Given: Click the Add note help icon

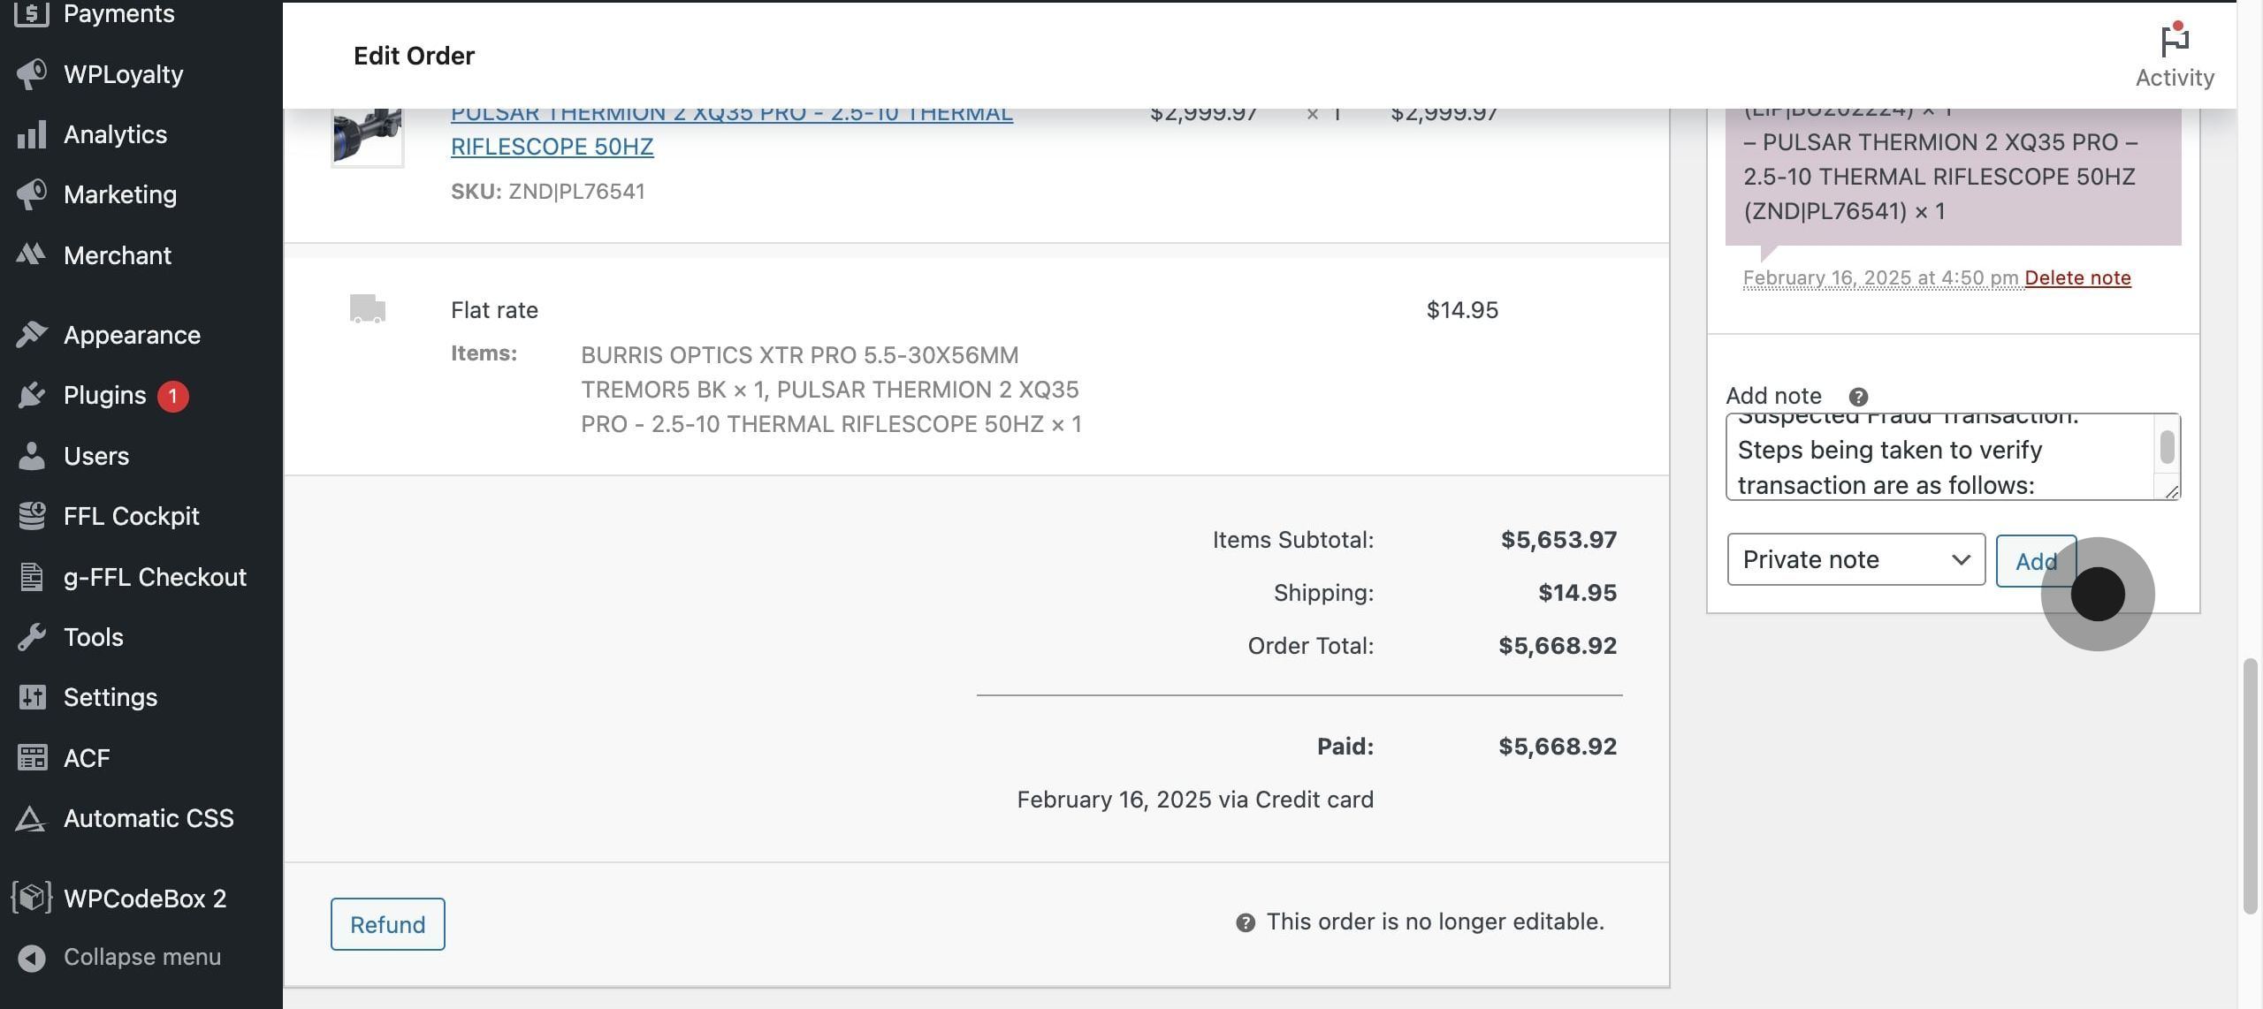Looking at the screenshot, I should pos(1858,397).
